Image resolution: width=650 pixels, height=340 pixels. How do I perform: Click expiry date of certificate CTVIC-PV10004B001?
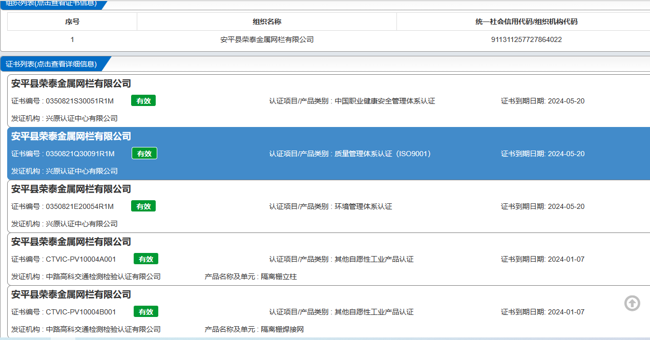(x=566, y=312)
